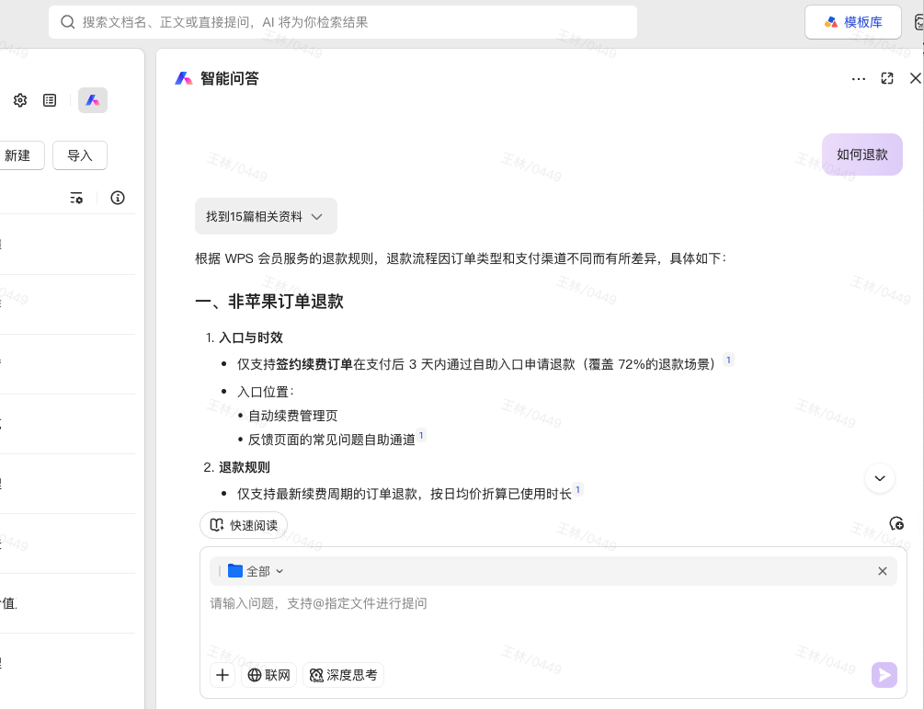The height and width of the screenshot is (709, 924).
Task: Enable the 深度思考 deep thinking toggle
Action: (343, 675)
